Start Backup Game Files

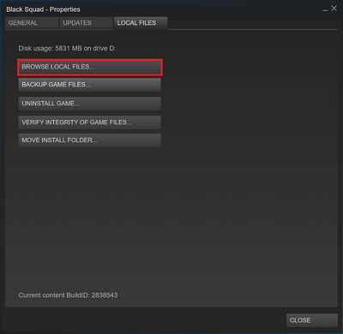90,85
